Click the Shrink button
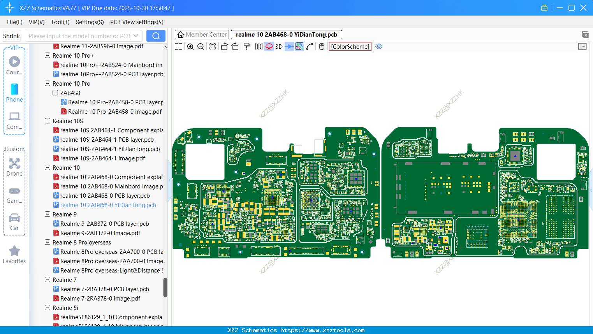The image size is (593, 334). 12,36
